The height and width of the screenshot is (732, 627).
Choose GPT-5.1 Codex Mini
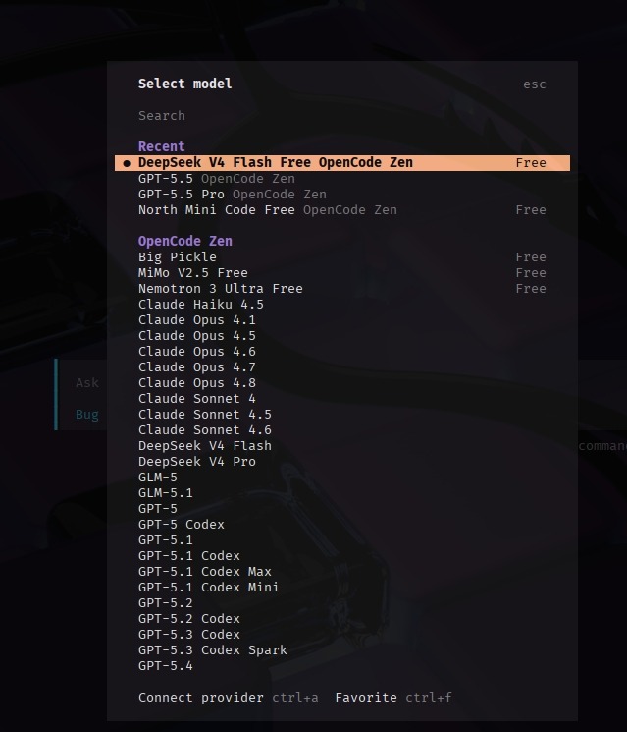342,588
